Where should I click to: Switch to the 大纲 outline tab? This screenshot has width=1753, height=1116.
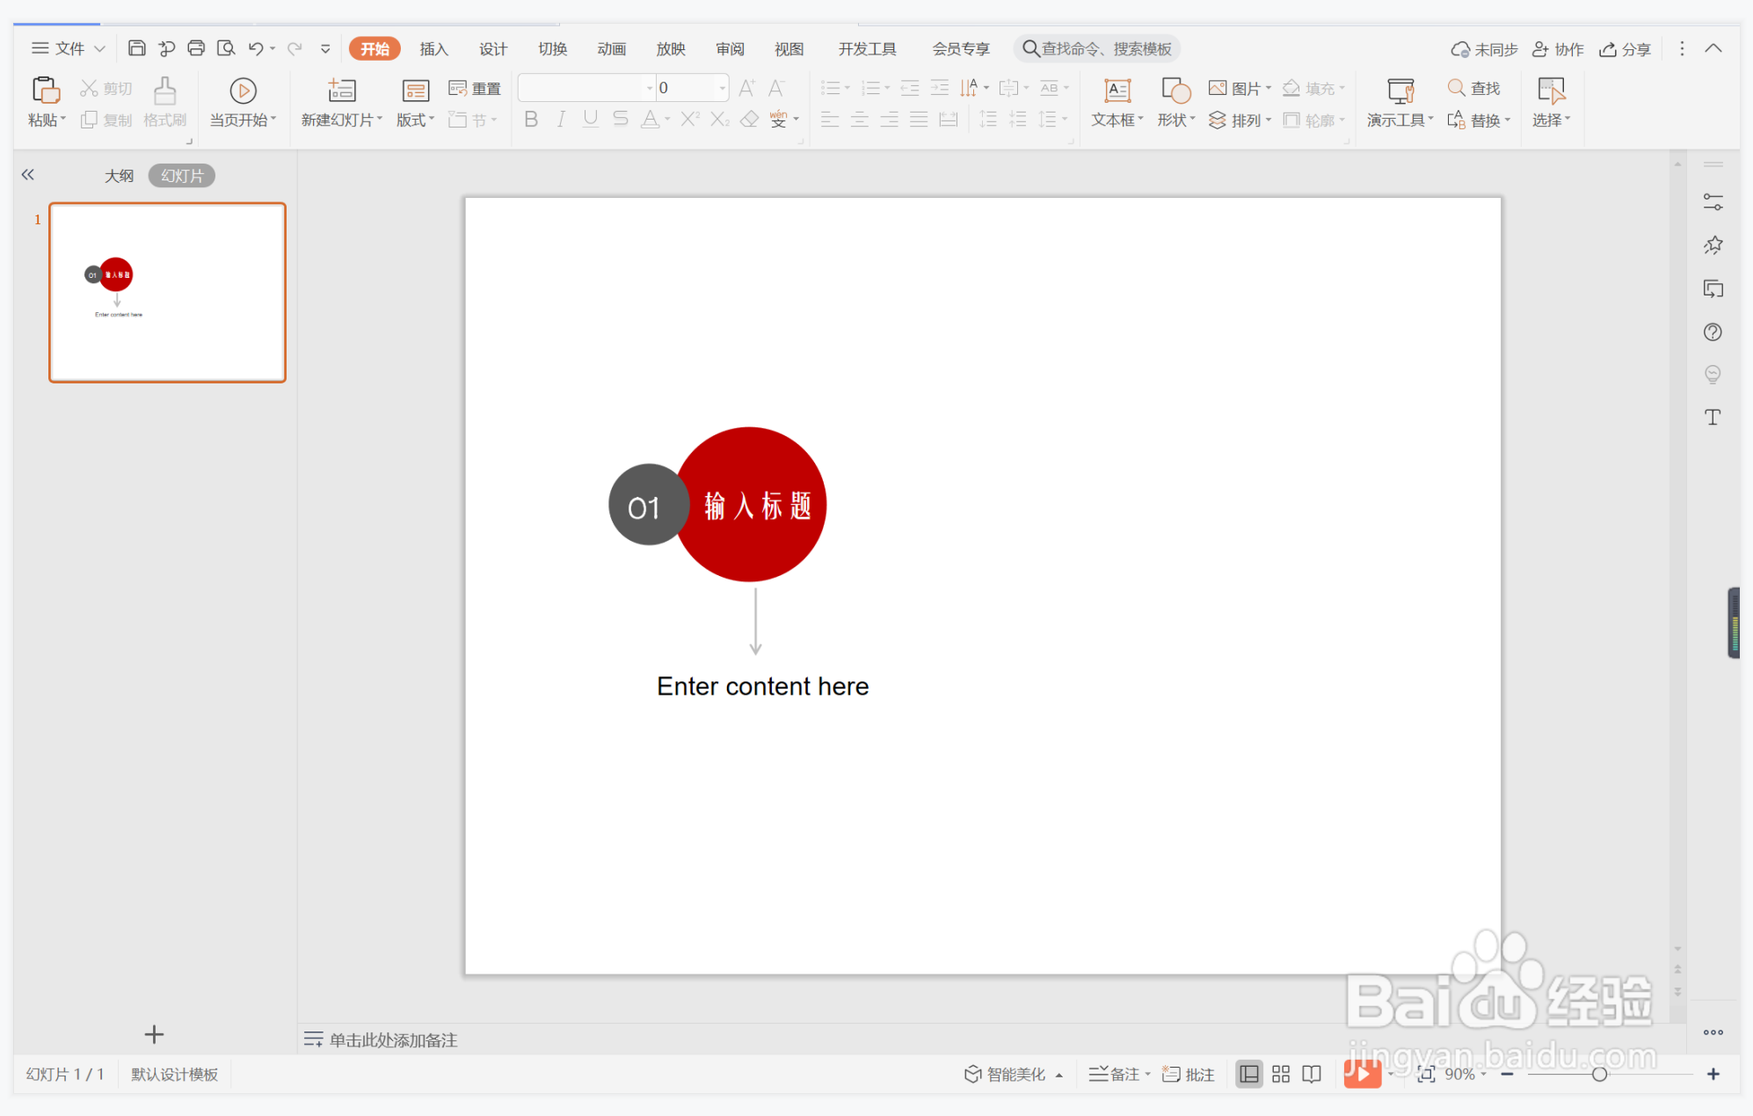[120, 176]
